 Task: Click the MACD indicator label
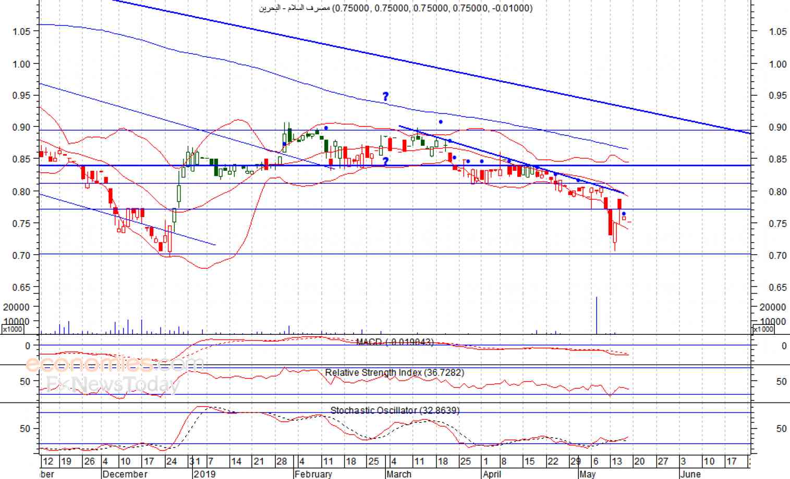(x=395, y=342)
